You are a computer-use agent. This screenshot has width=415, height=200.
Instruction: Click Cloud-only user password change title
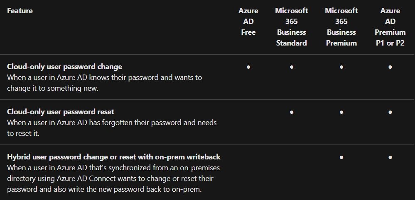64,67
